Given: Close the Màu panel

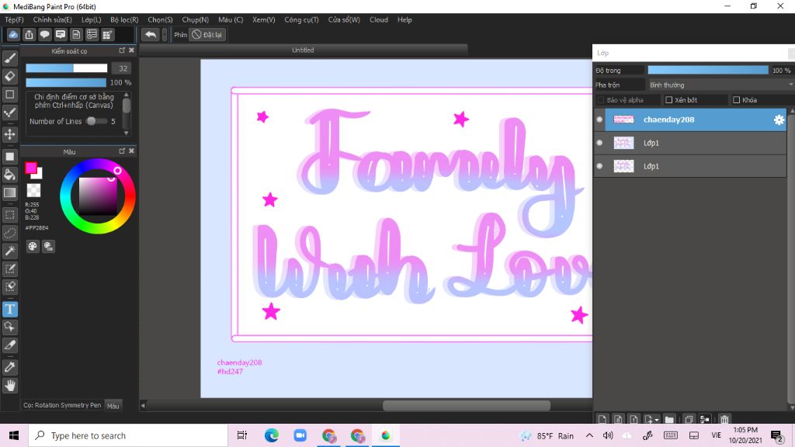Looking at the screenshot, I should (x=131, y=151).
